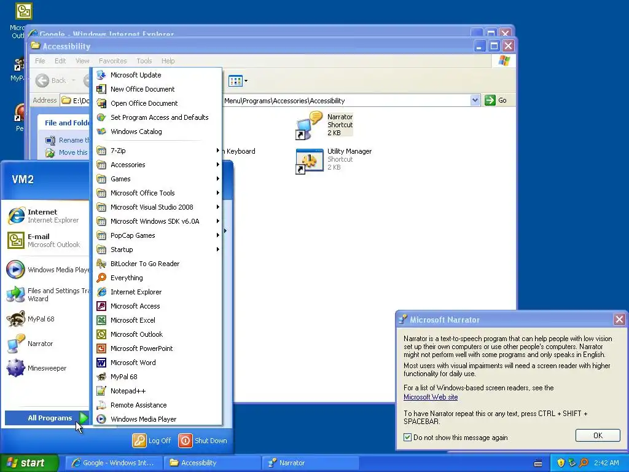The image size is (629, 472).
Task: Launch Windows Media Player from programs list
Action: [157, 419]
